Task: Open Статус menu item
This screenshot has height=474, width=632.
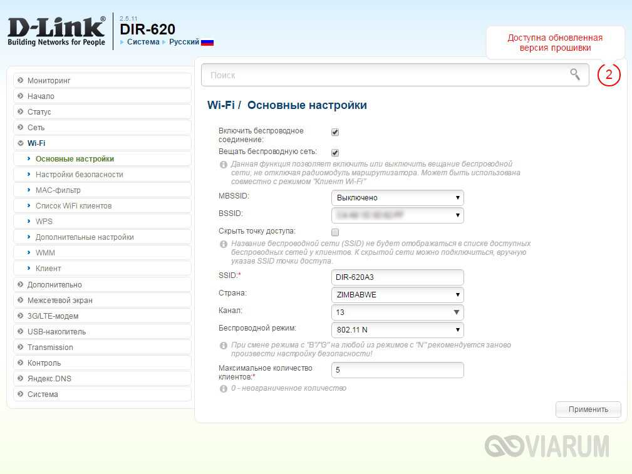Action: pos(102,111)
